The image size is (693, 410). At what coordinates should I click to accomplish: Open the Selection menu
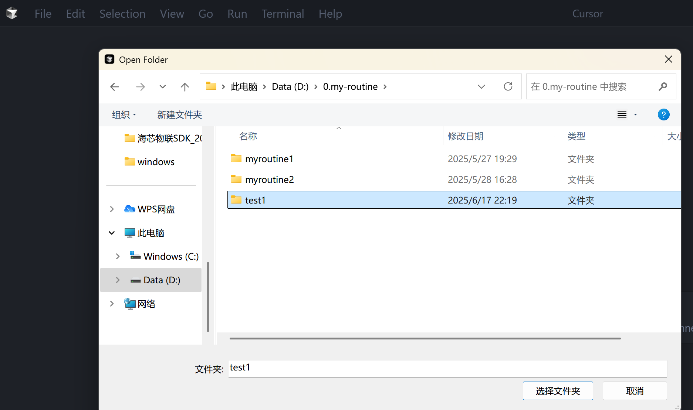click(122, 14)
